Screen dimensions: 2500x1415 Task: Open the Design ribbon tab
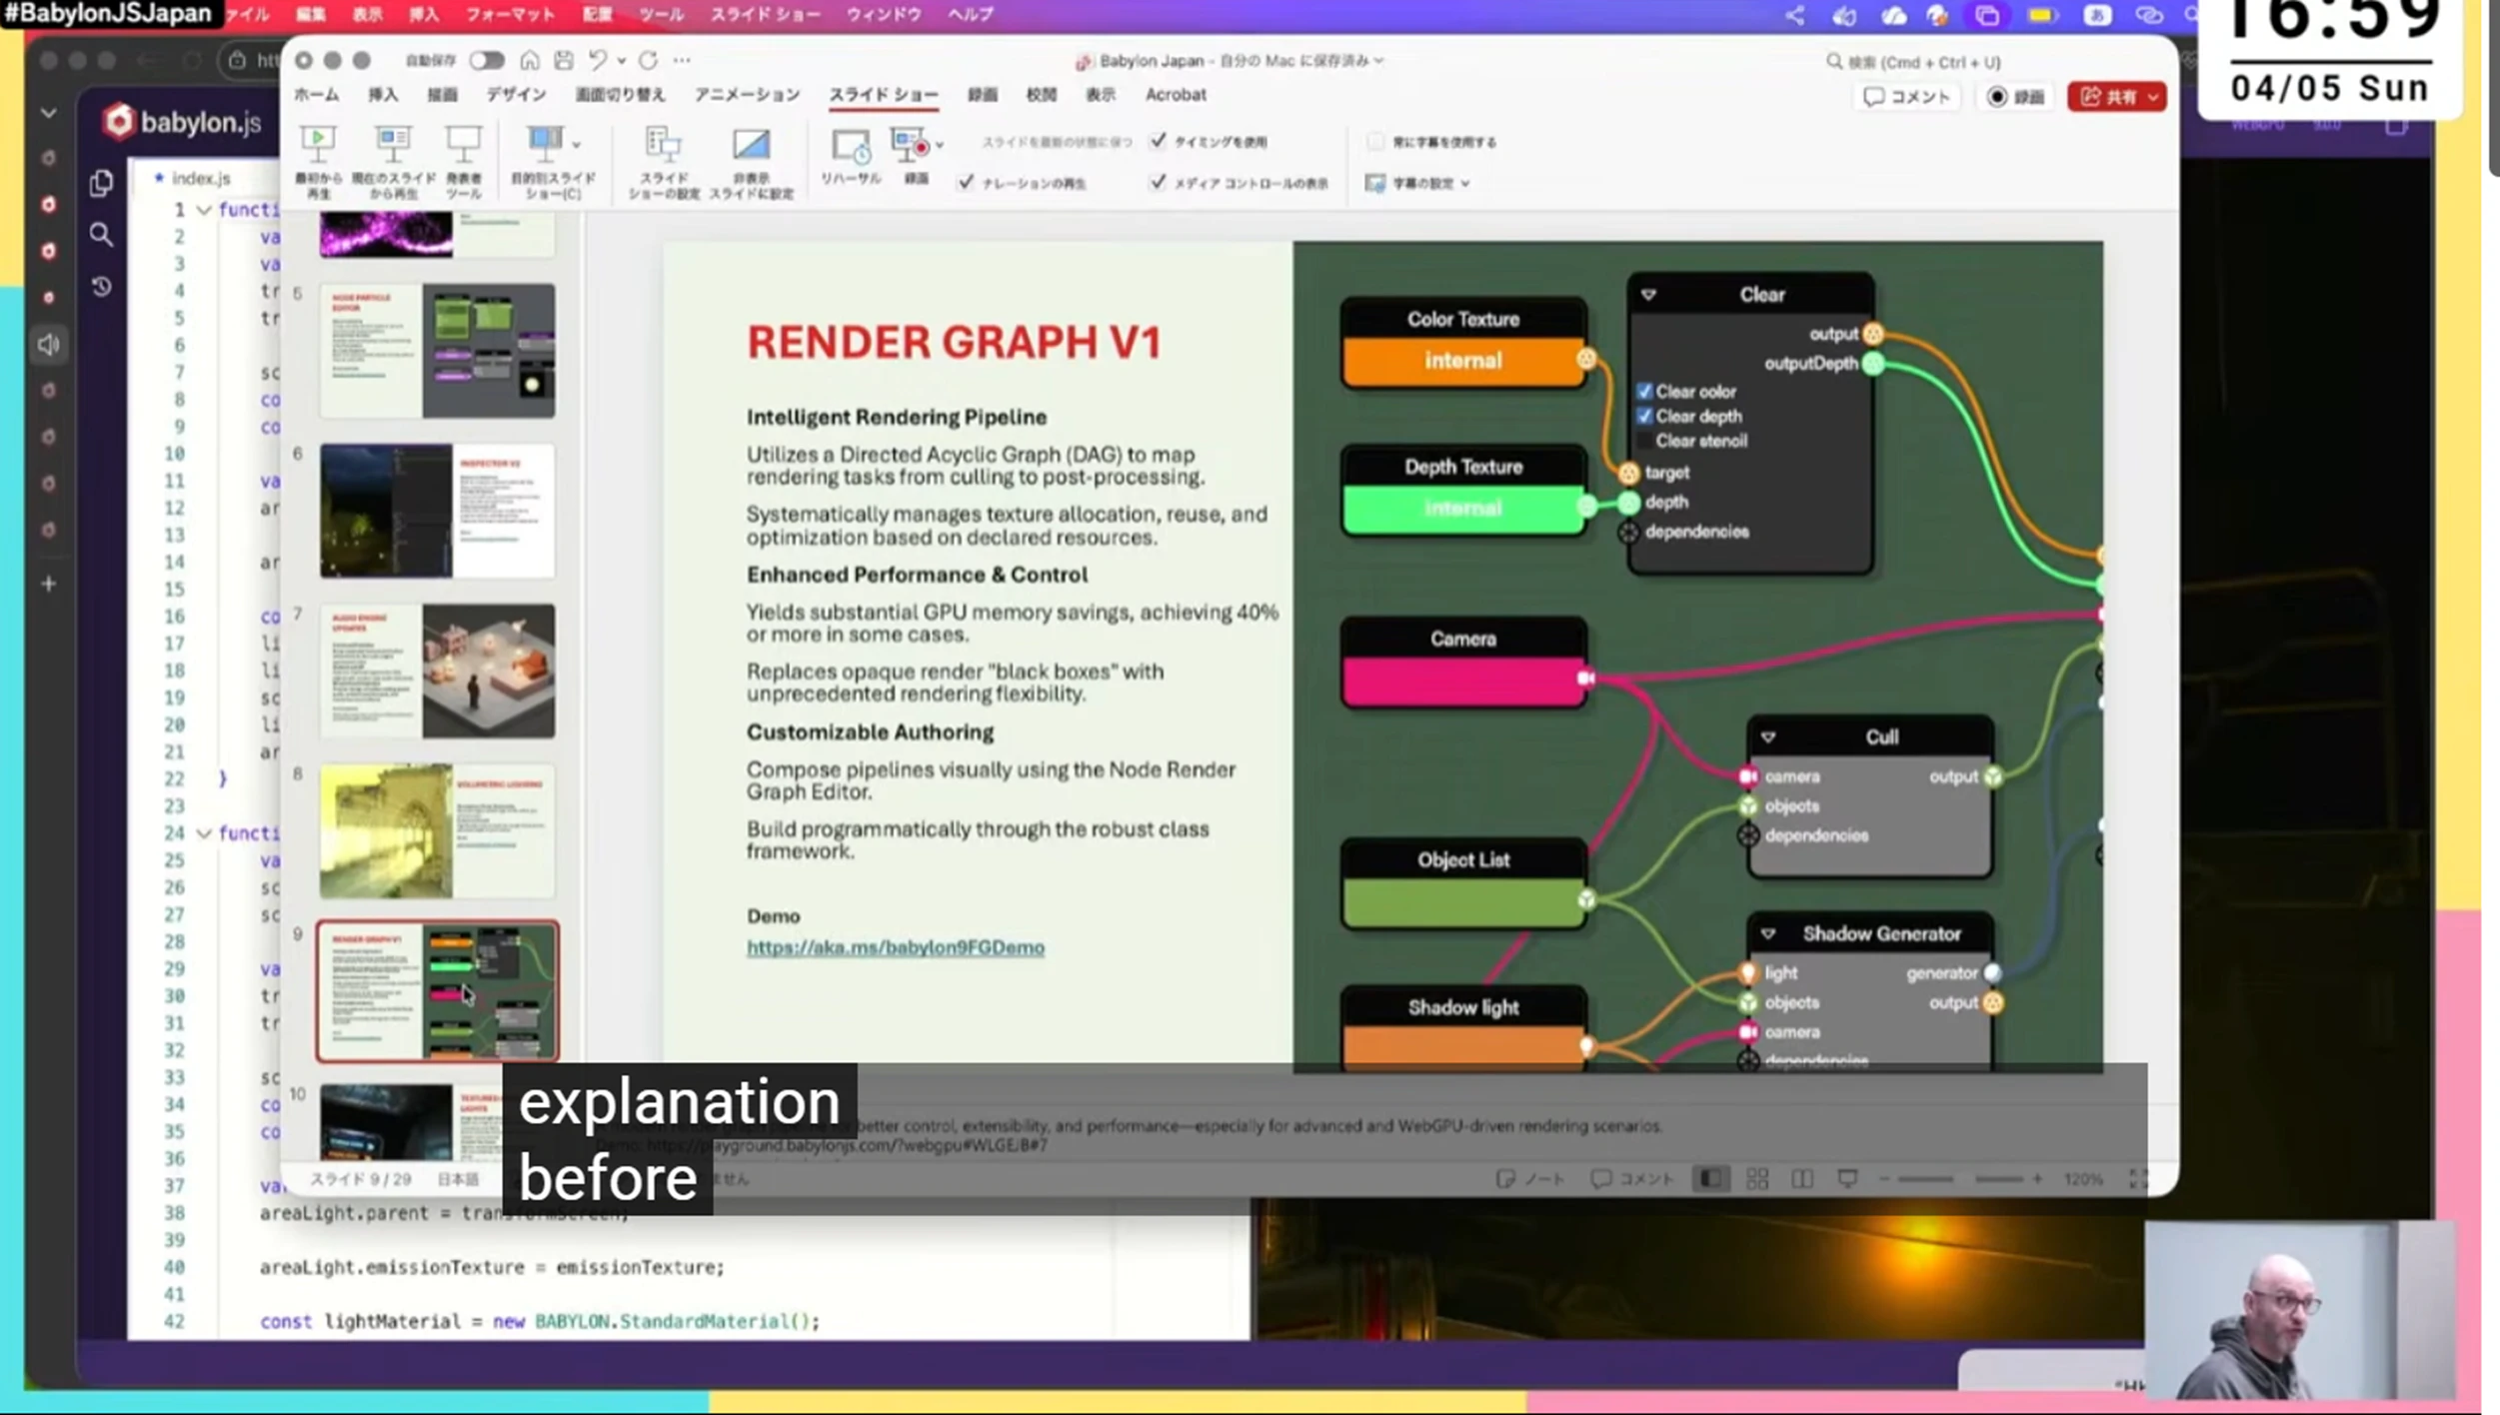(516, 95)
